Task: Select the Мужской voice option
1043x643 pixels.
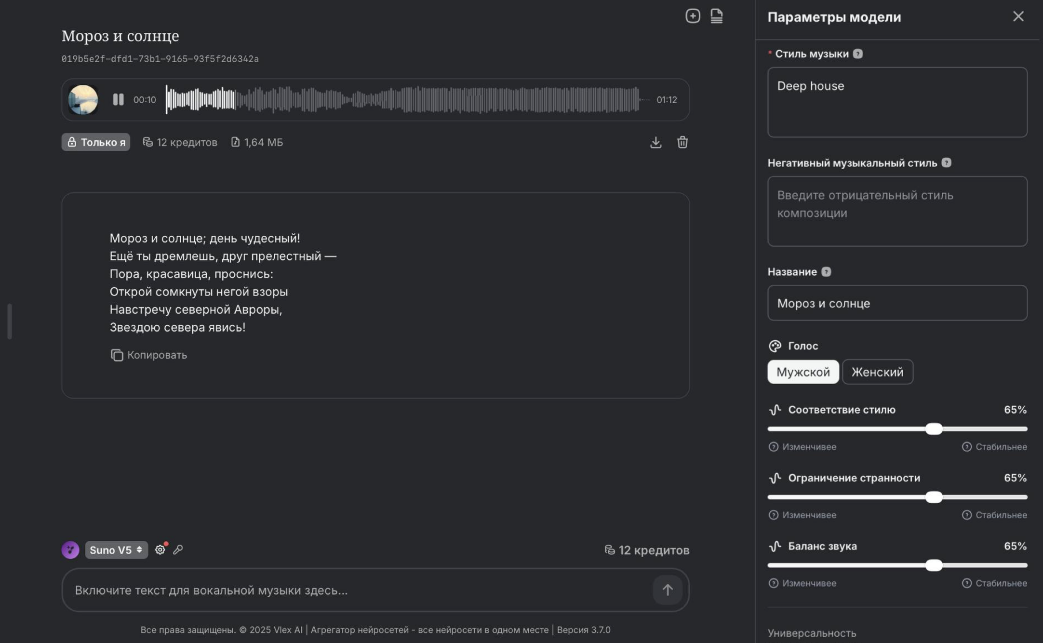Action: coord(803,372)
